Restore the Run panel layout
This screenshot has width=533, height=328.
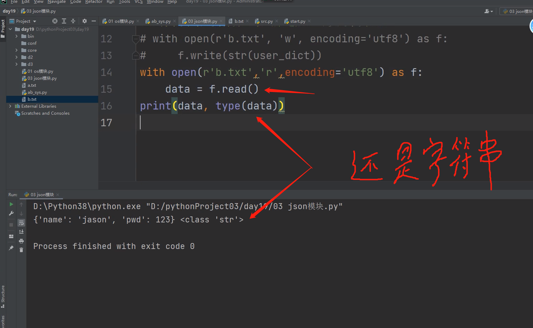coord(11,236)
